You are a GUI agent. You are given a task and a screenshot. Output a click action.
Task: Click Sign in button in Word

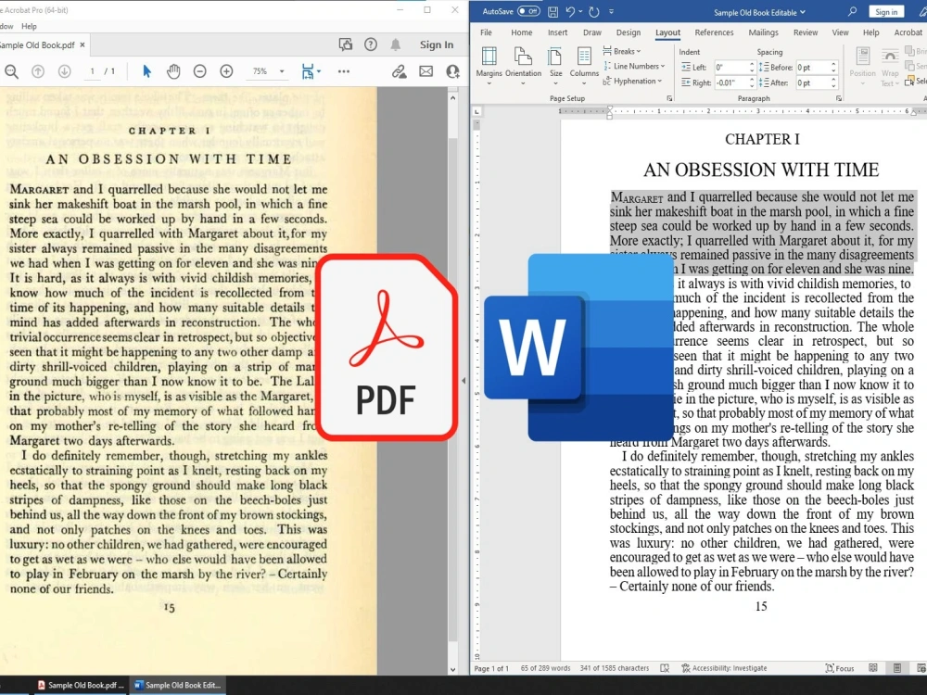point(886,12)
